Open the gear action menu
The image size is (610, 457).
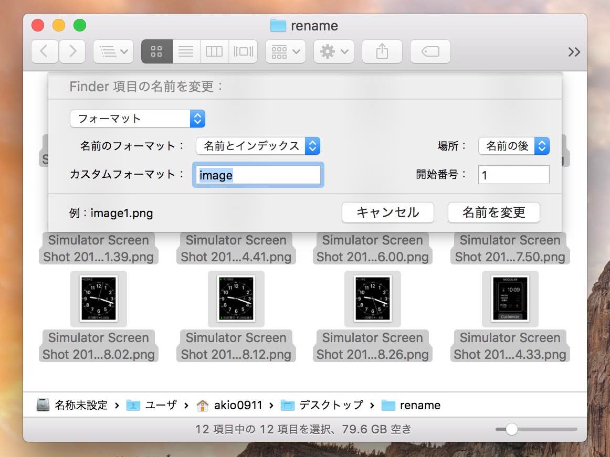click(x=334, y=51)
